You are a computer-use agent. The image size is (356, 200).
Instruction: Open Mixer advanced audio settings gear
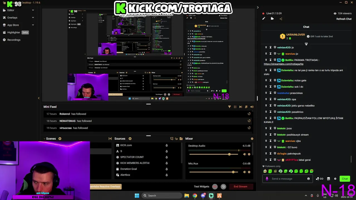(x=252, y=139)
